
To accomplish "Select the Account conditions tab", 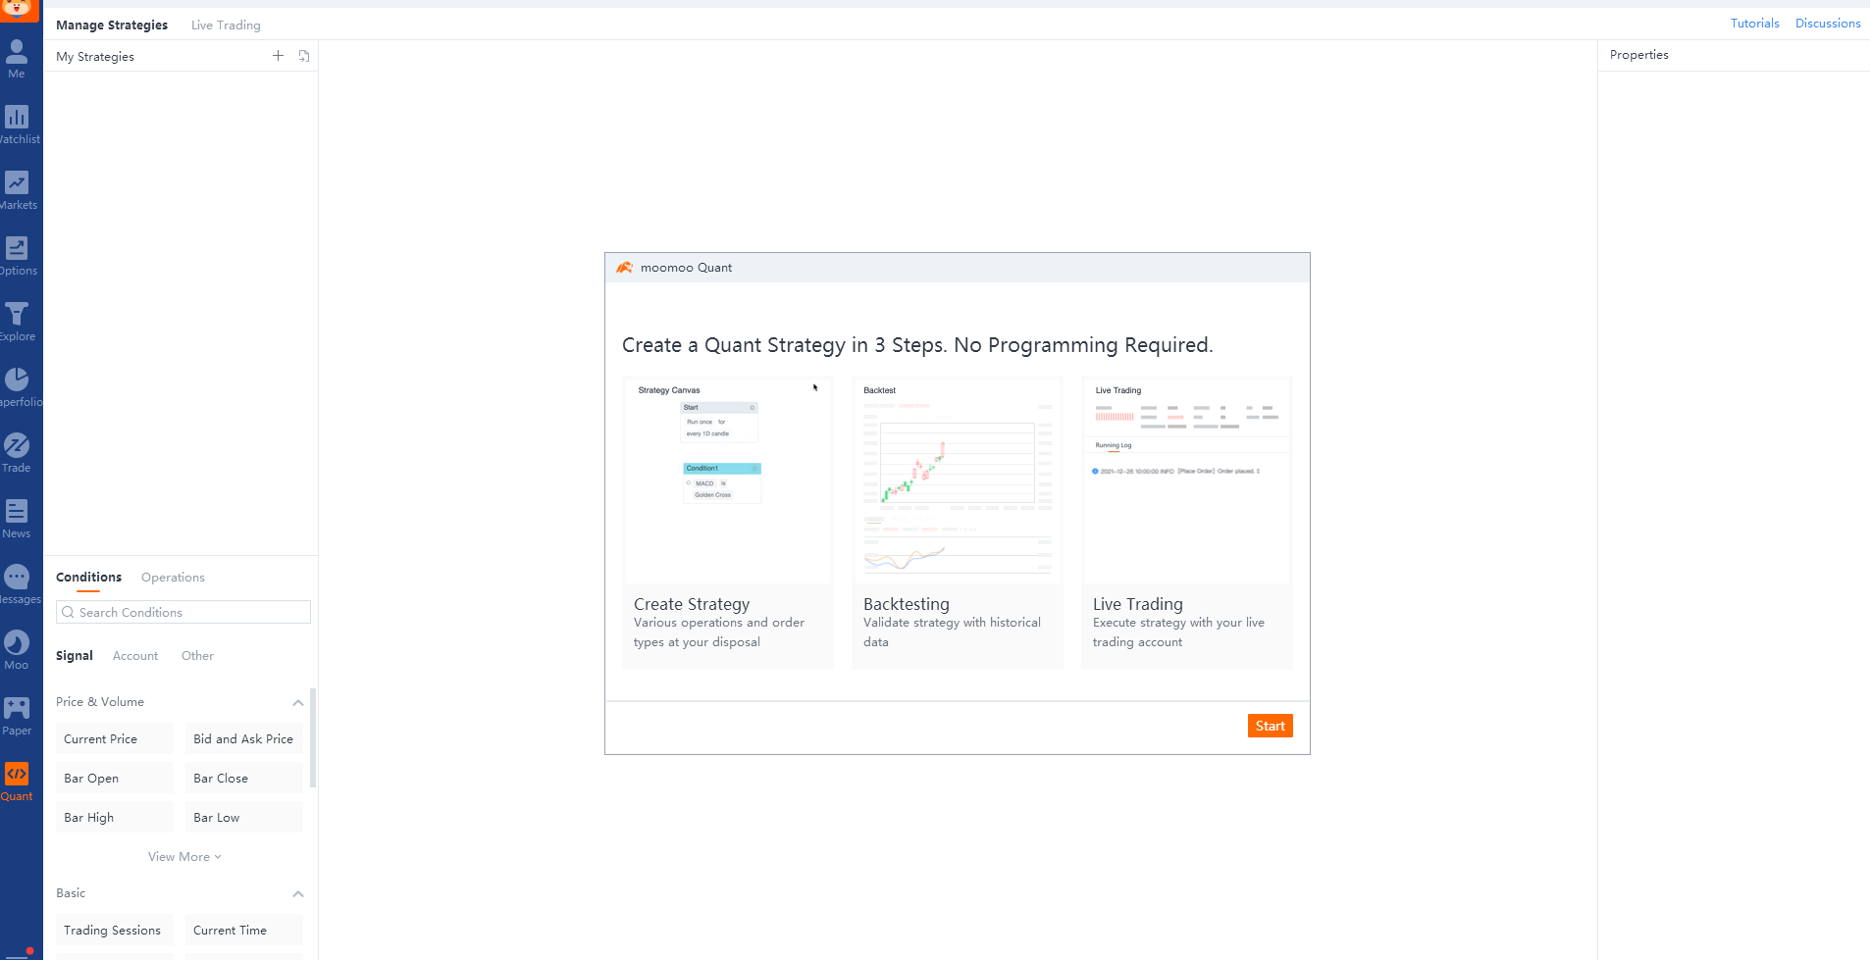I will 135,656.
